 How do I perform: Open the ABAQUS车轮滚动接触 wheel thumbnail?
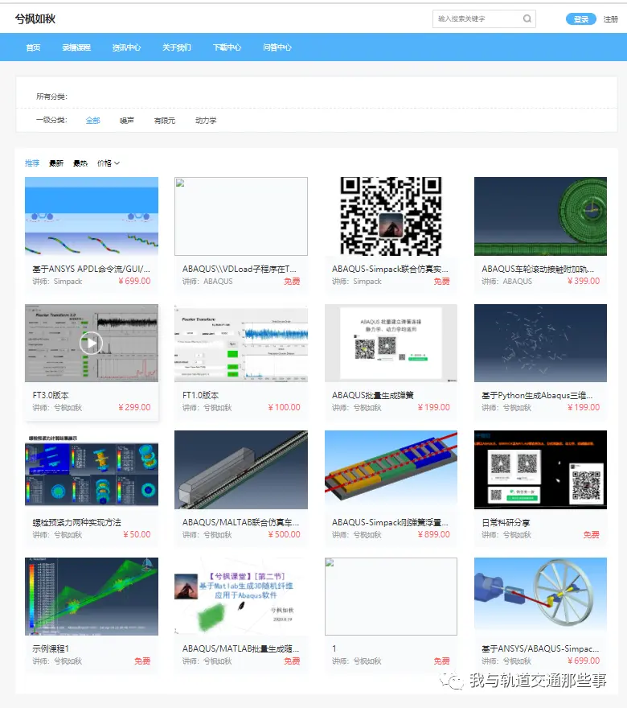[x=540, y=216]
